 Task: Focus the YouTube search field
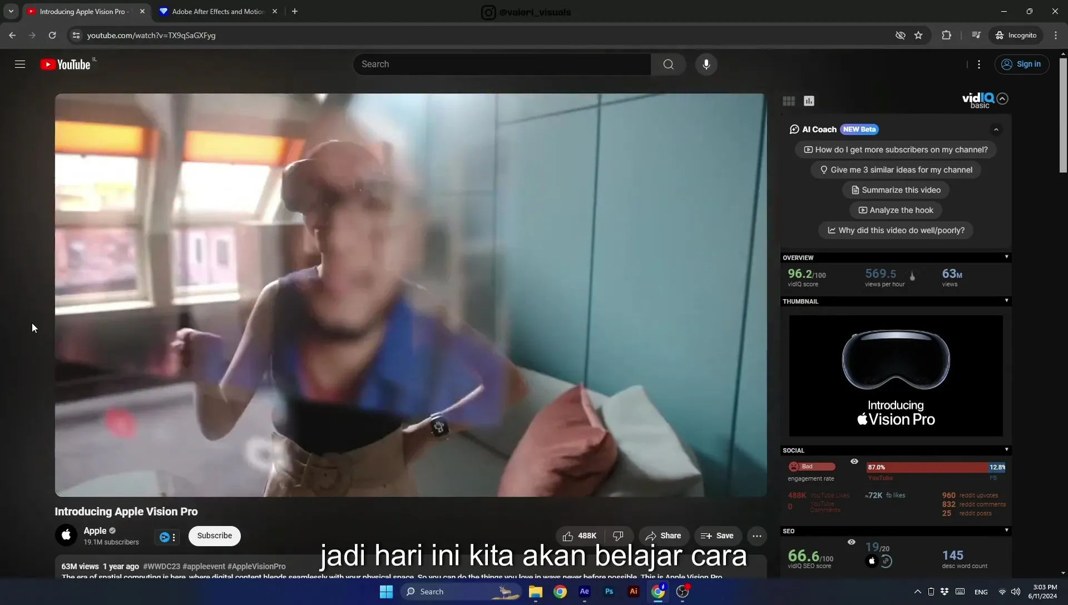502,65
